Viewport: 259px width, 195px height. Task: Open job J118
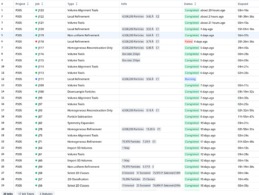(41, 42)
